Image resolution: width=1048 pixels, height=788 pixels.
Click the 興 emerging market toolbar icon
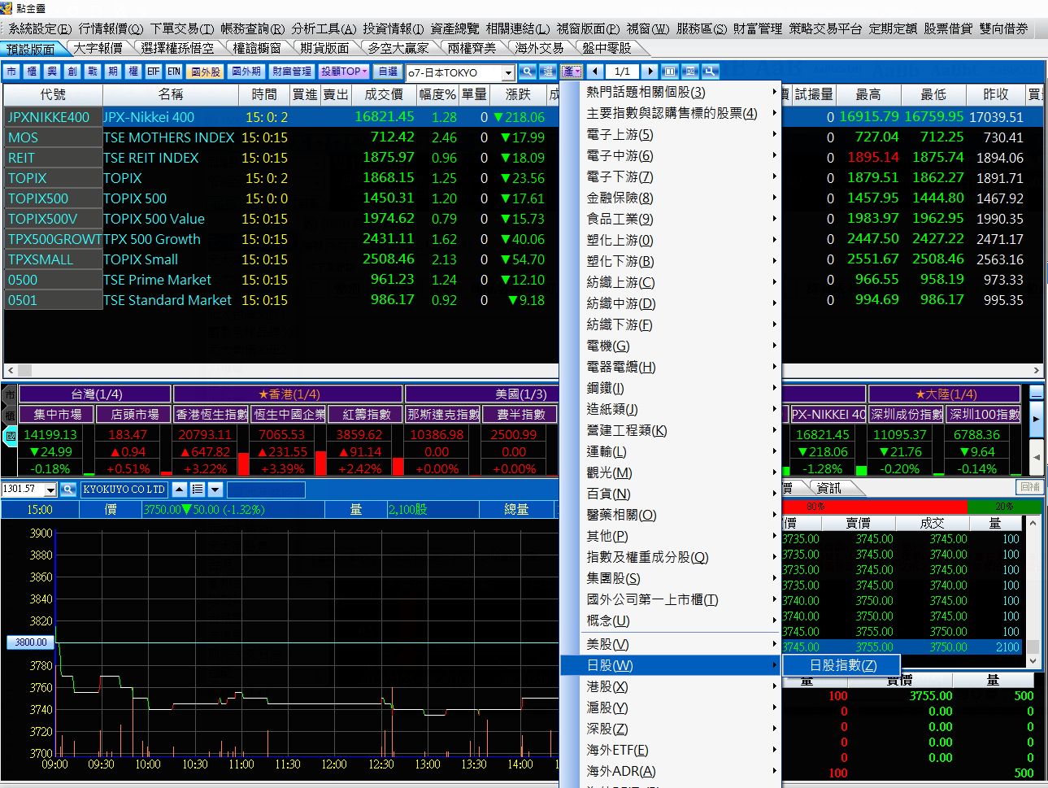click(52, 72)
